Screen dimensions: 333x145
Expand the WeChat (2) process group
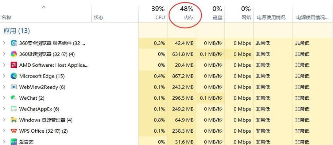coord(4,98)
